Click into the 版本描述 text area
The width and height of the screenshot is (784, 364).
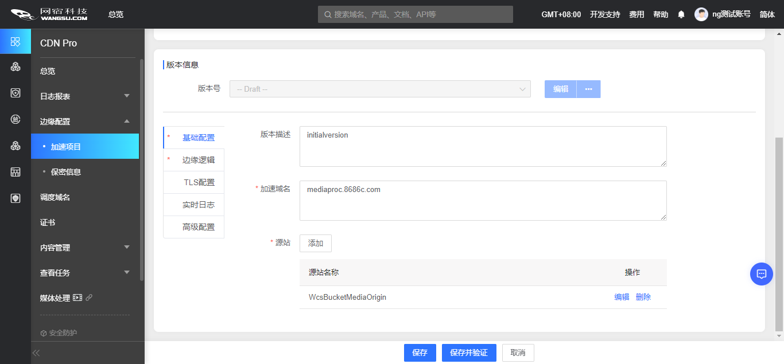[483, 147]
